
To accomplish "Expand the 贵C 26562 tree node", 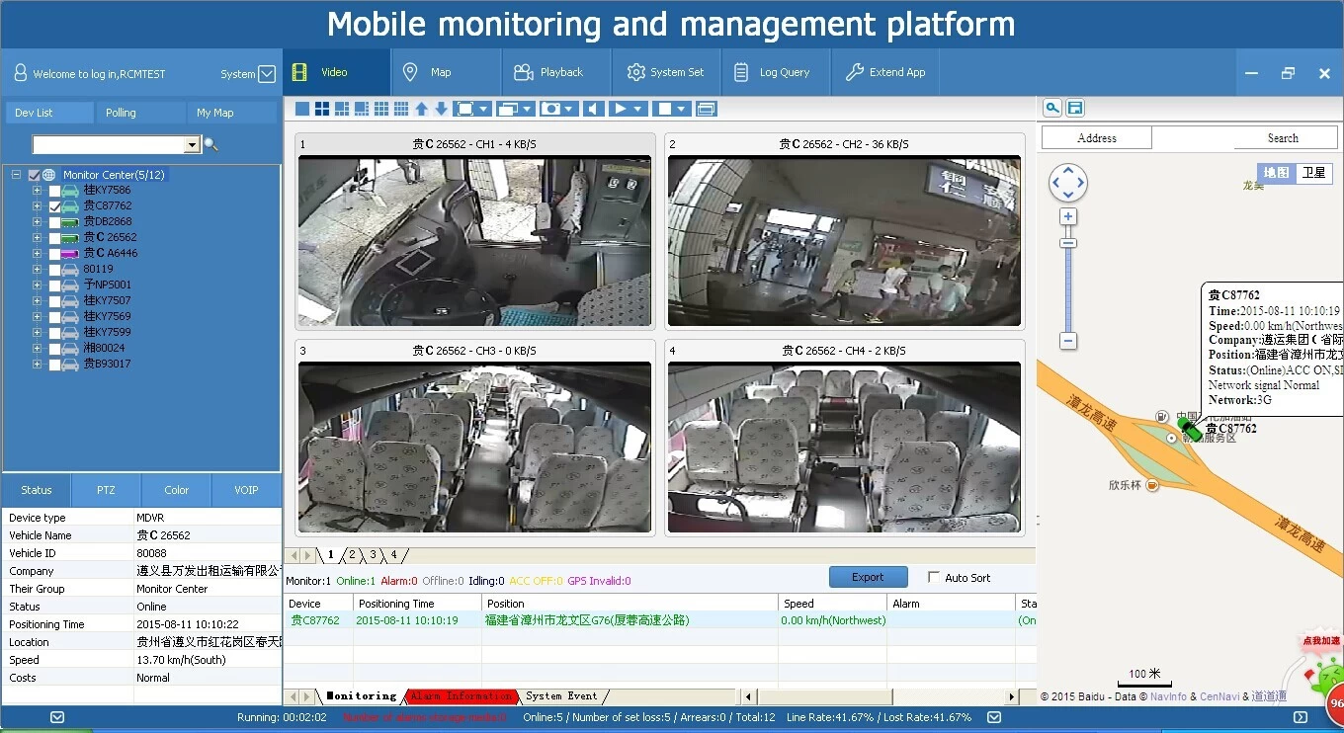I will (x=38, y=237).
